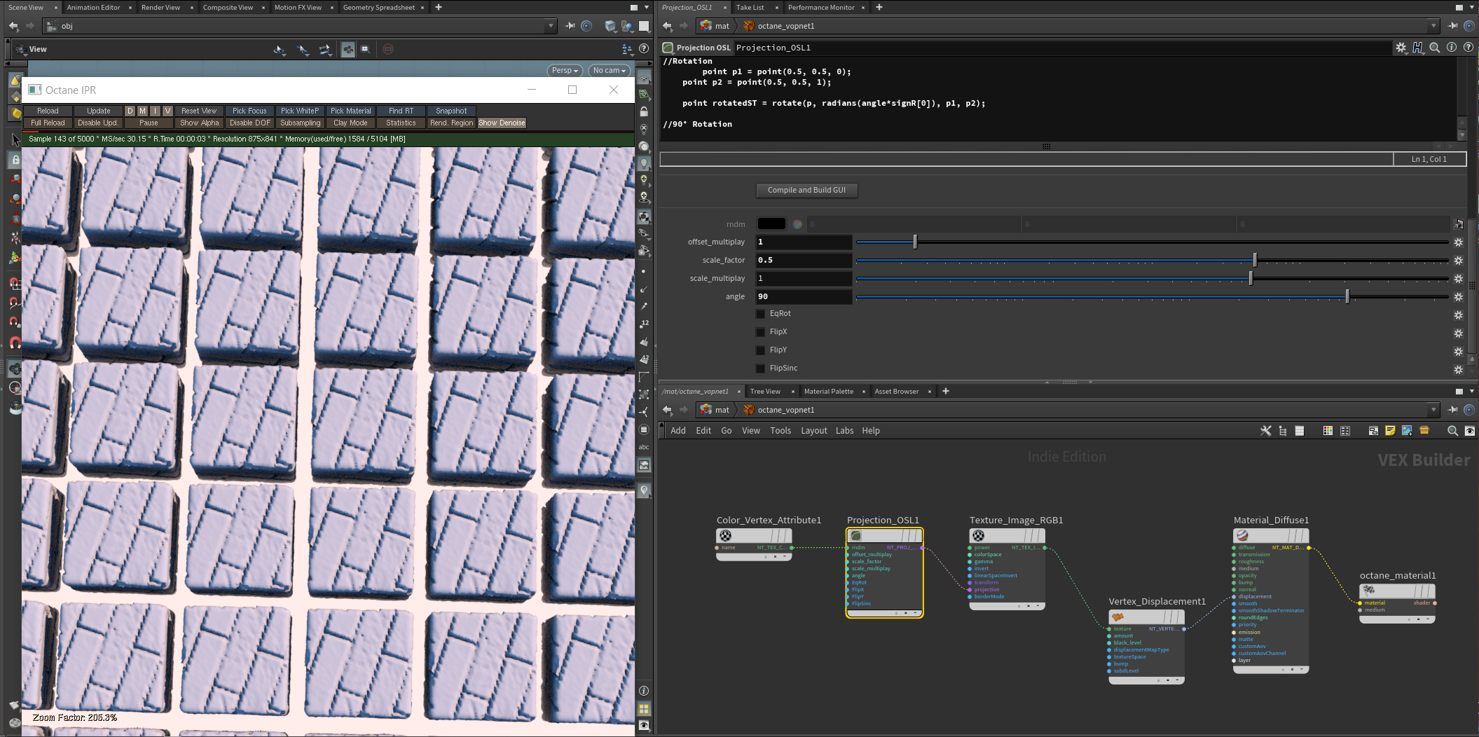
Task: Click the Material_Diffuse1 node icon
Action: 1242,536
